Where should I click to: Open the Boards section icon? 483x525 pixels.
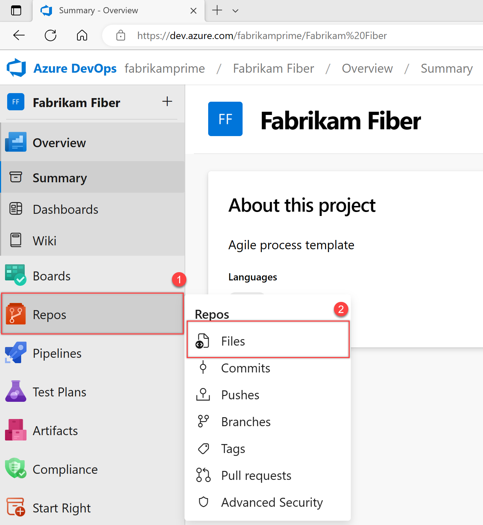pos(15,275)
